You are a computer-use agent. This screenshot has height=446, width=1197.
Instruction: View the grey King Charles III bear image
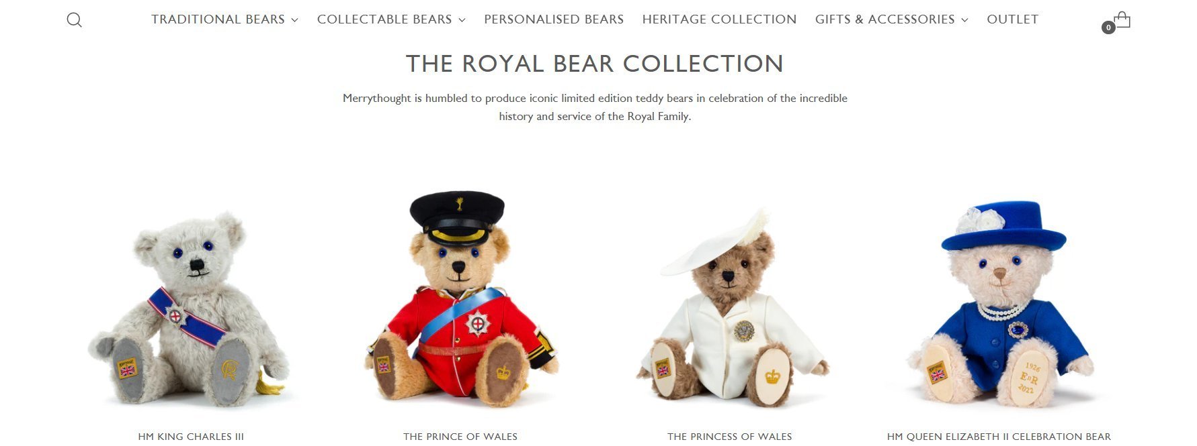[191, 310]
